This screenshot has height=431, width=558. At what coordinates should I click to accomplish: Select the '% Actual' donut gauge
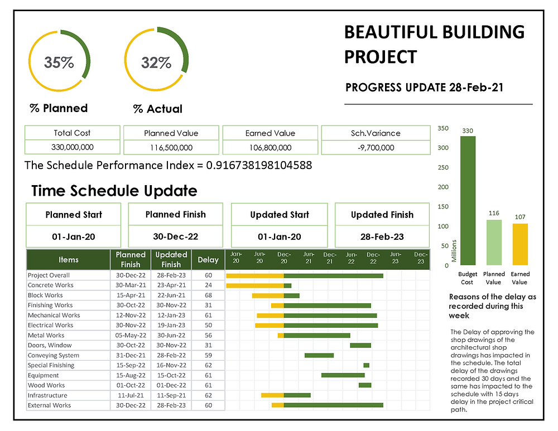click(x=157, y=59)
